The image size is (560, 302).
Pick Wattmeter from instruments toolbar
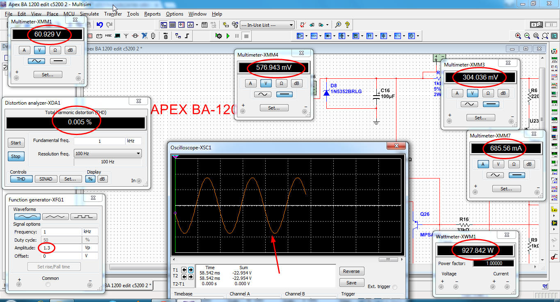(x=554, y=68)
